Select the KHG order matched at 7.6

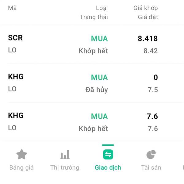pyautogui.click(x=92, y=122)
